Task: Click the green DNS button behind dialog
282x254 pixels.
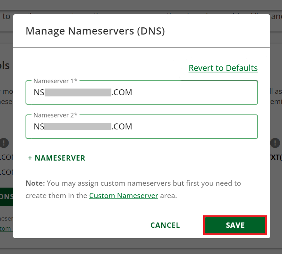Action: (x=6, y=197)
